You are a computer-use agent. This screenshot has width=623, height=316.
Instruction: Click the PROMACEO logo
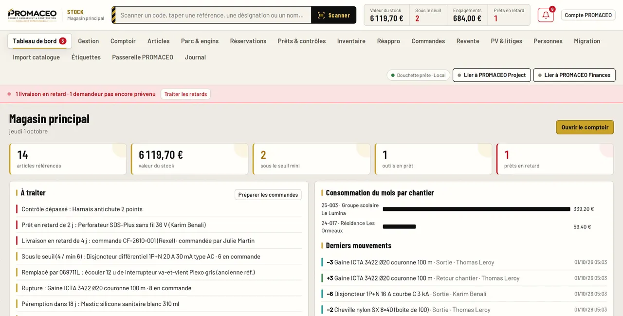pos(32,15)
